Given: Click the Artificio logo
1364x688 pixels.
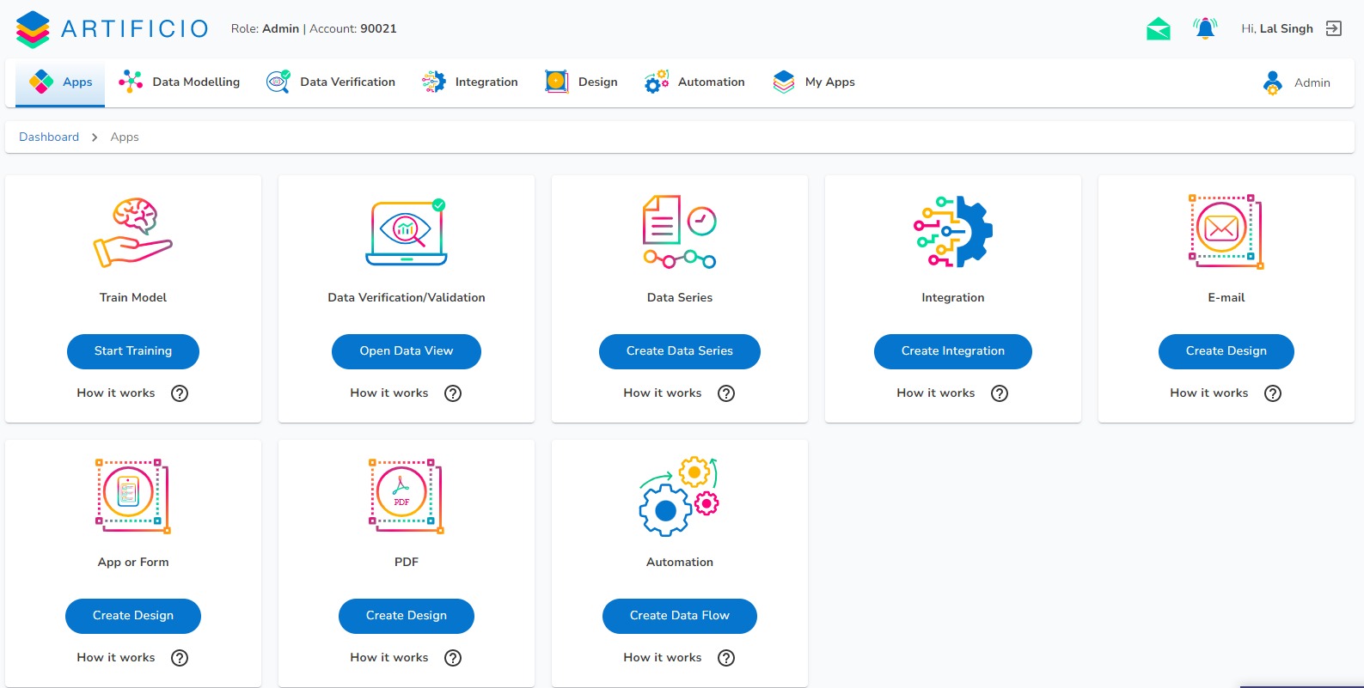Looking at the screenshot, I should (112, 29).
